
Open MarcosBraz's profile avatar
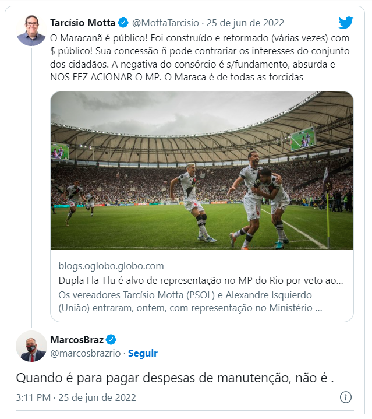[31, 346]
